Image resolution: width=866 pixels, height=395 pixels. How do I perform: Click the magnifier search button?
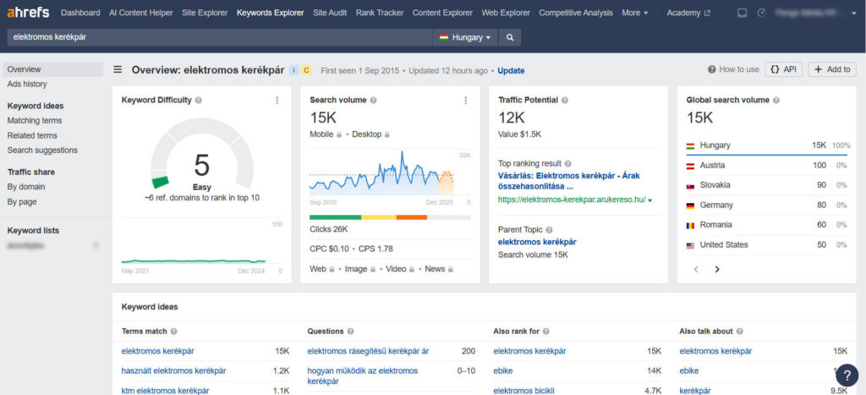pyautogui.click(x=510, y=37)
